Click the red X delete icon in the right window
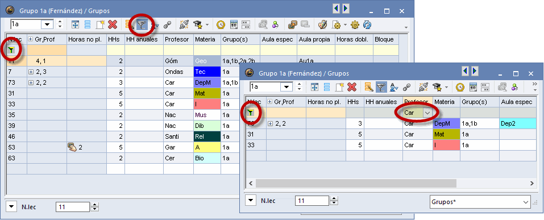 (352, 87)
